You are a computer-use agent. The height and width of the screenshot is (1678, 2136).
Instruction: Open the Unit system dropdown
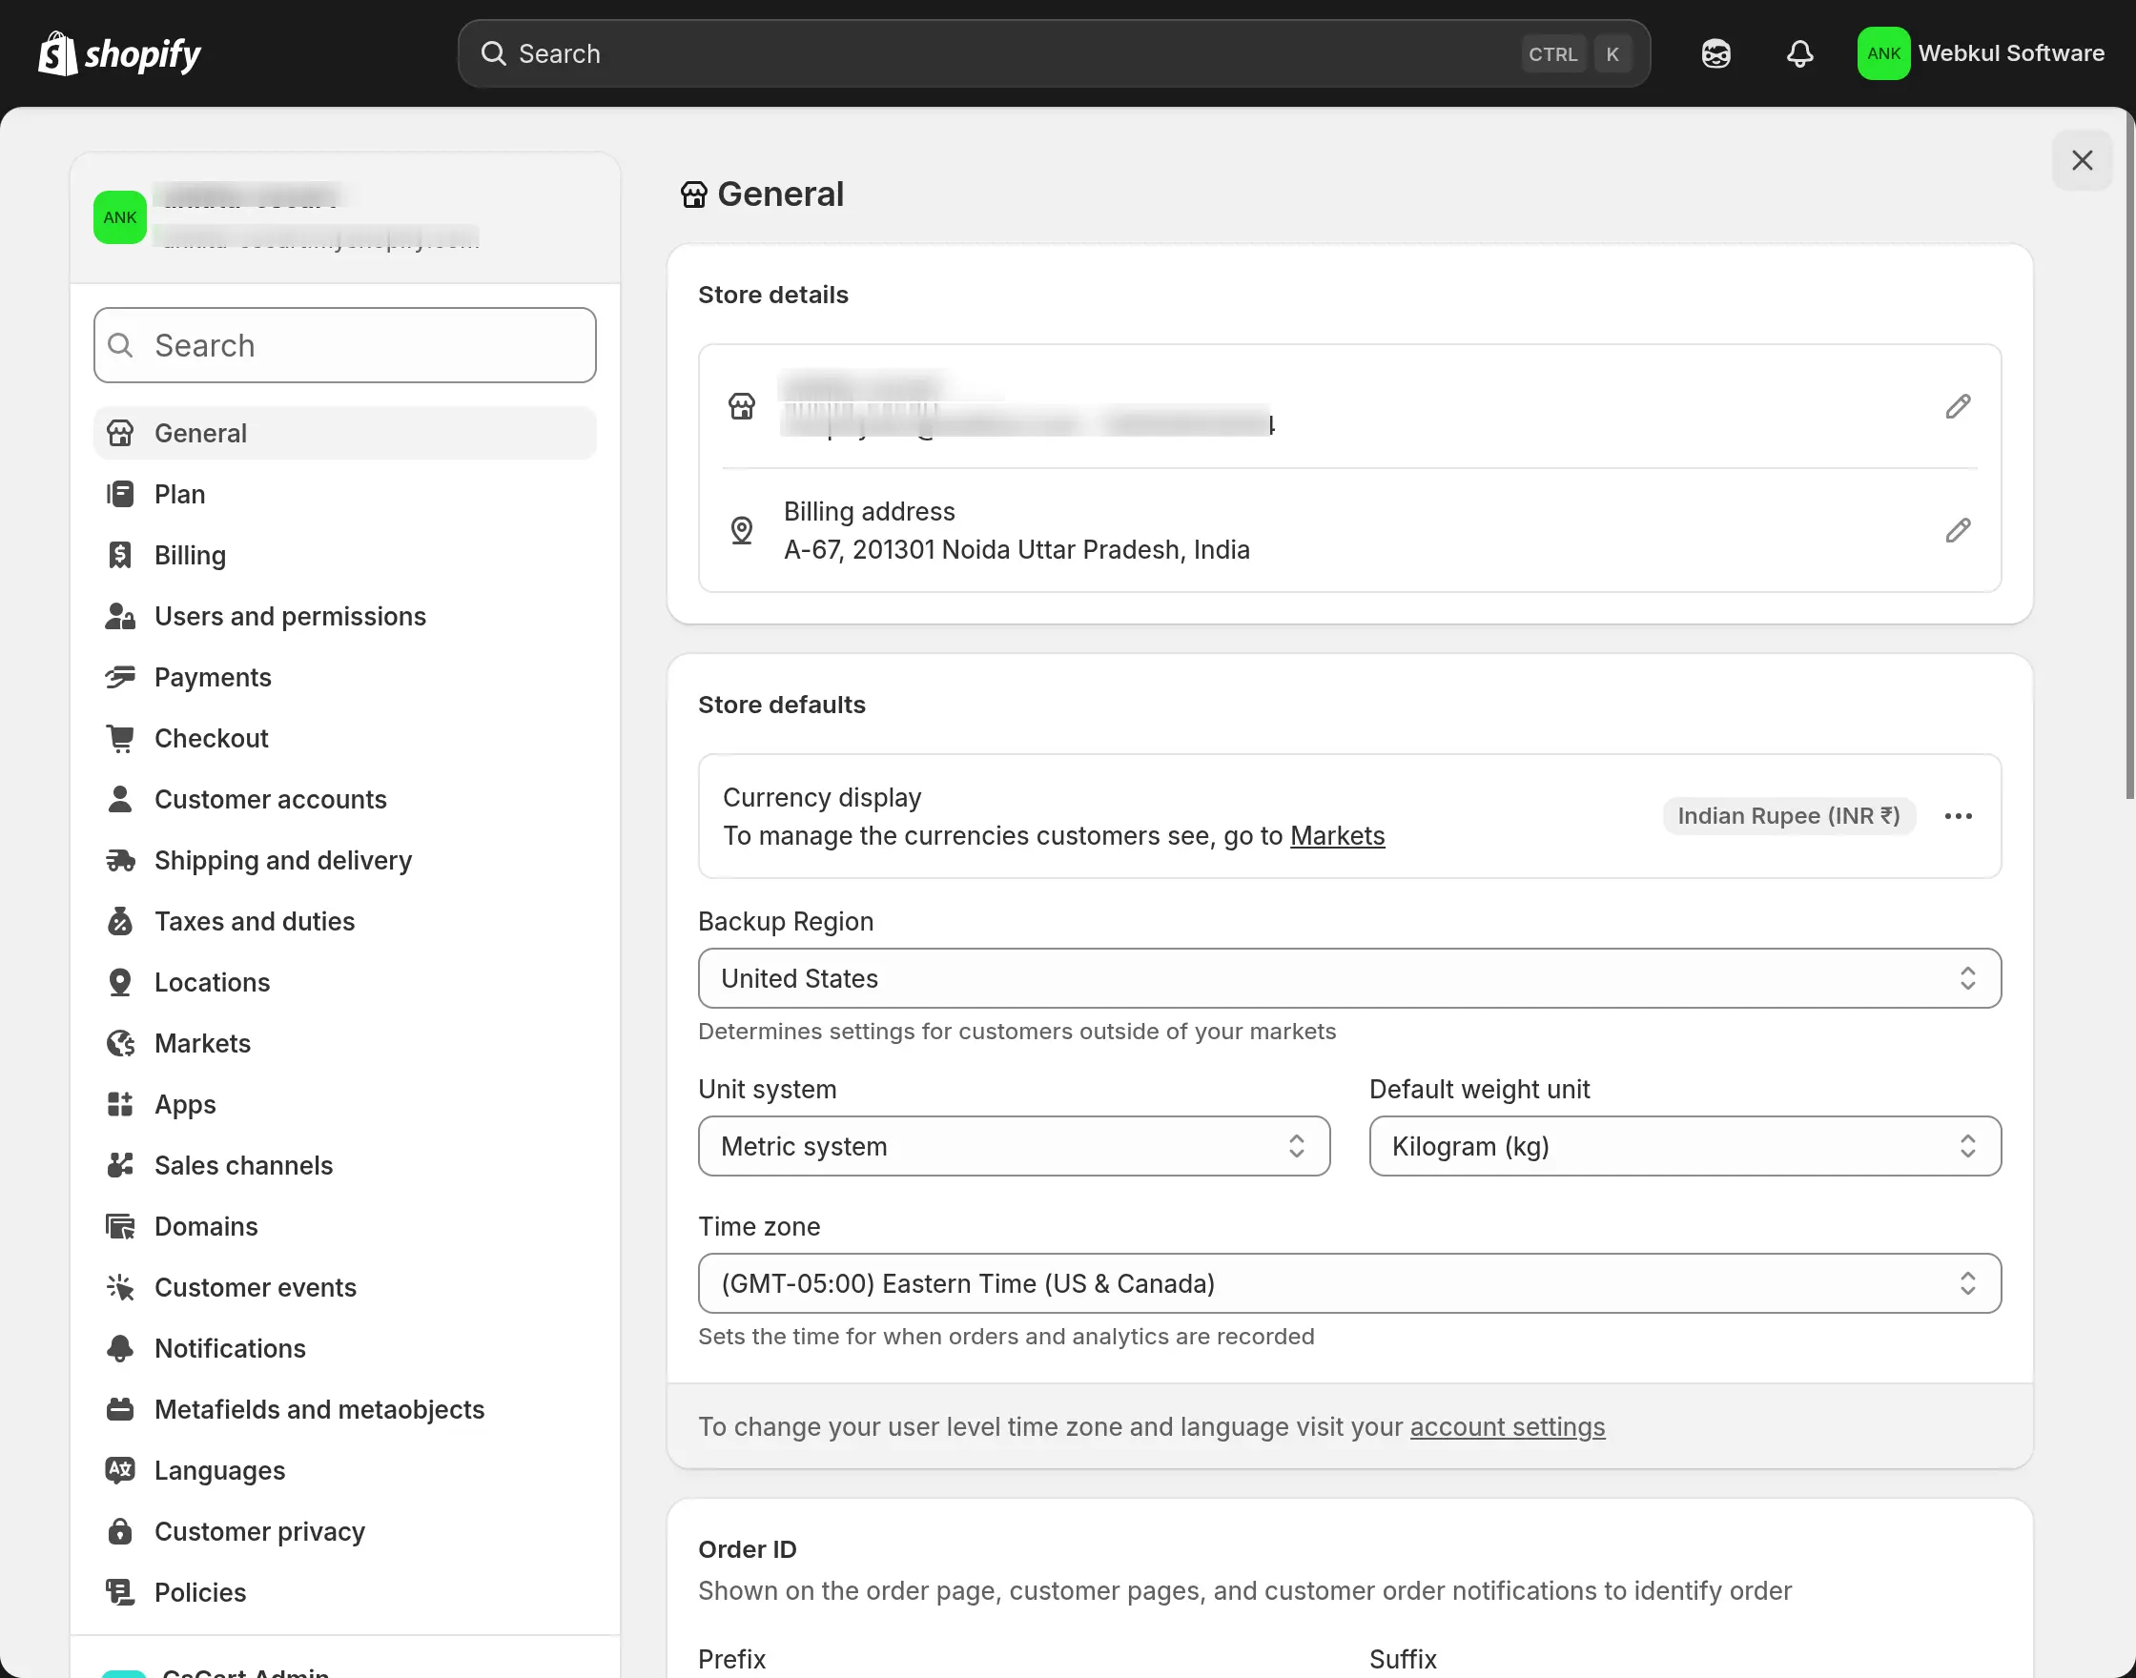pos(1013,1147)
